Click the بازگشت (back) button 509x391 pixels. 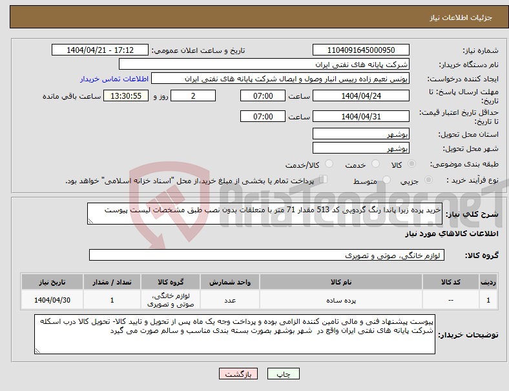click(x=238, y=374)
